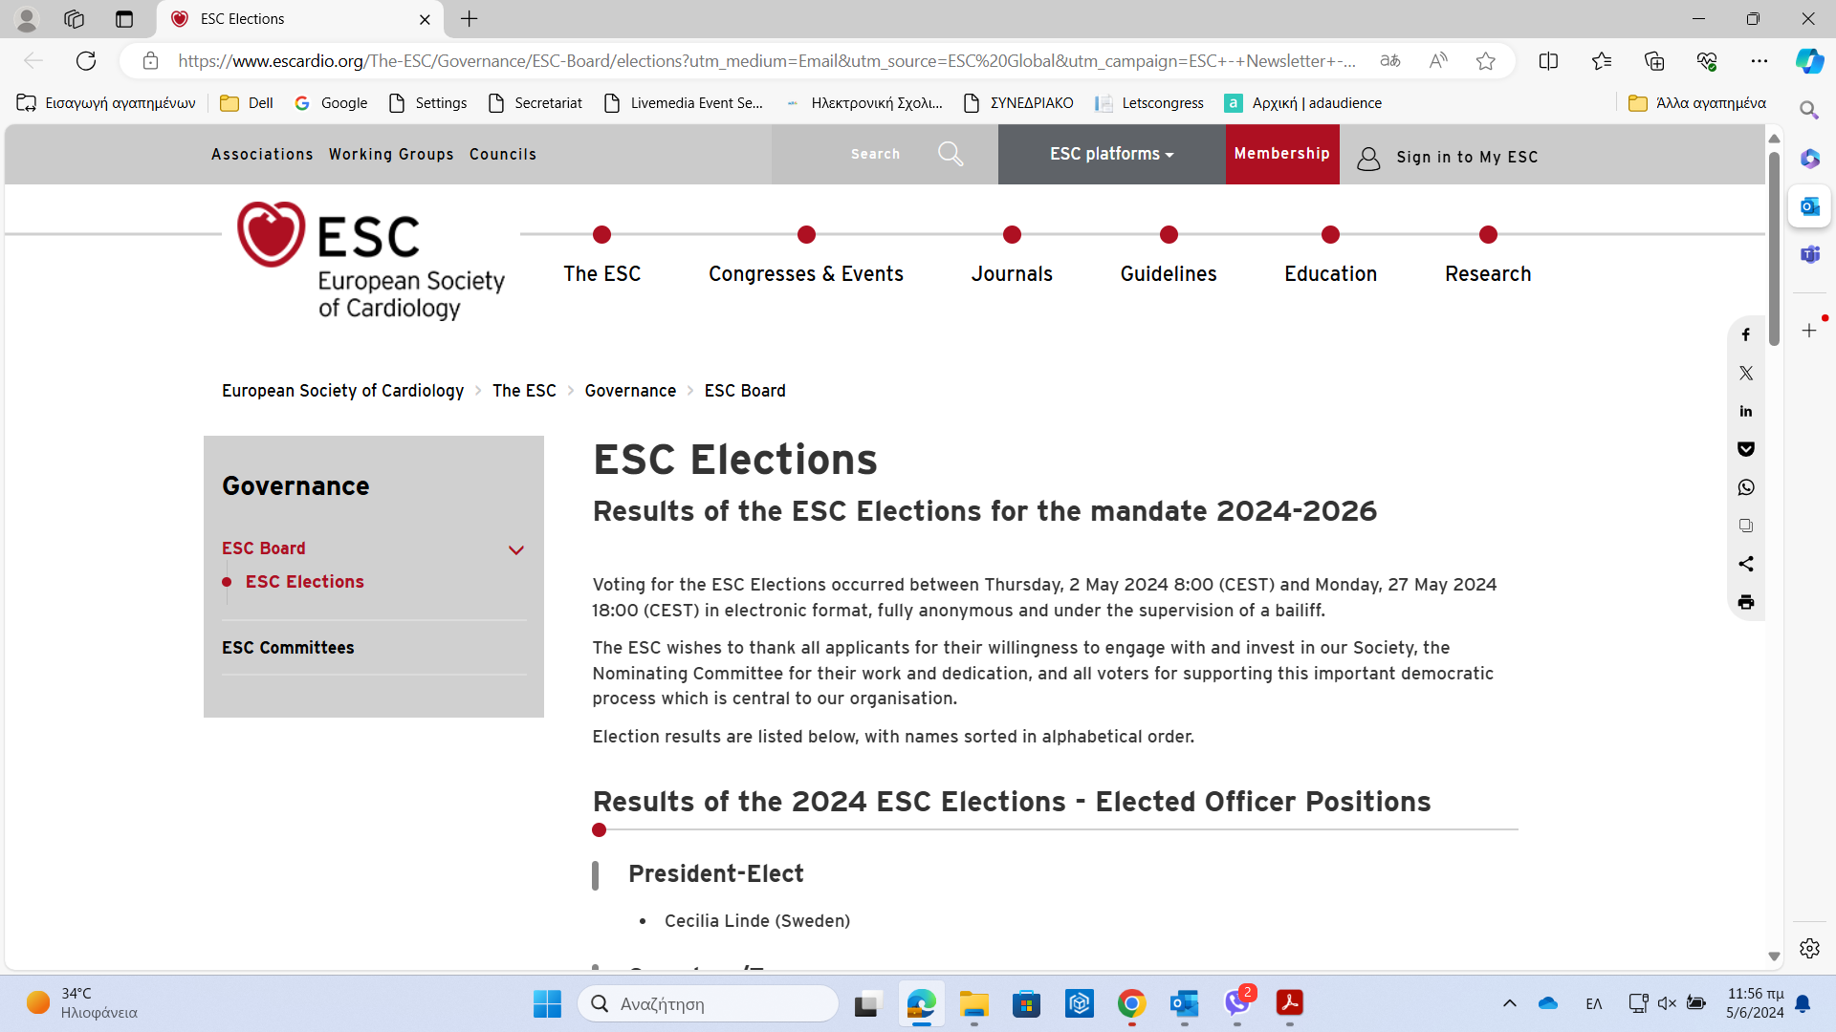This screenshot has height=1032, width=1836.
Task: Share page on X (Twitter) icon
Action: point(1745,373)
